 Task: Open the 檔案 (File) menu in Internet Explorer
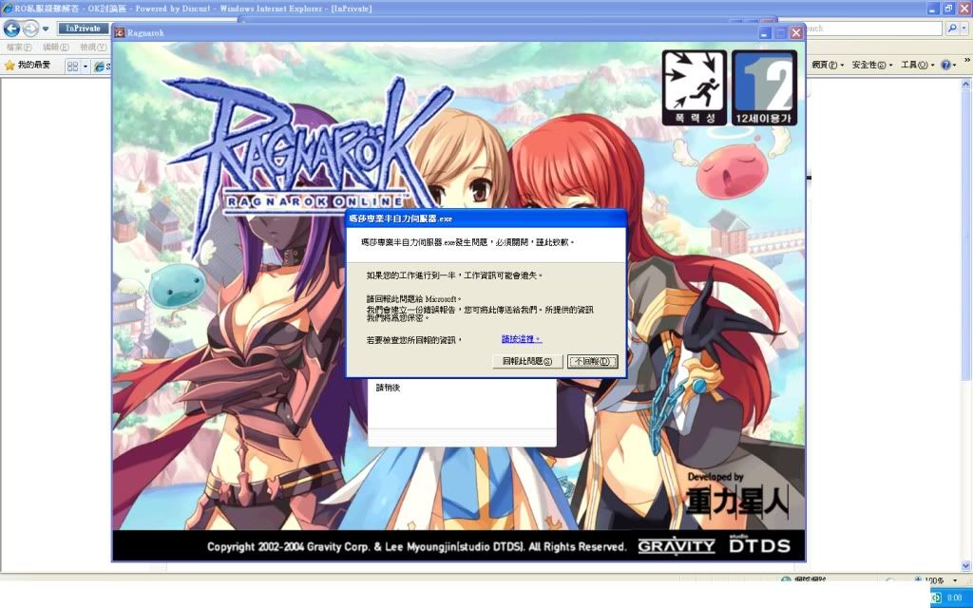(19, 47)
